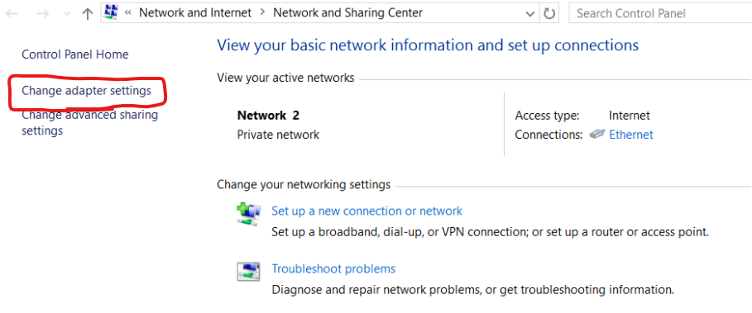
Task: Expand the address bar history dropdown
Action: pyautogui.click(x=530, y=13)
